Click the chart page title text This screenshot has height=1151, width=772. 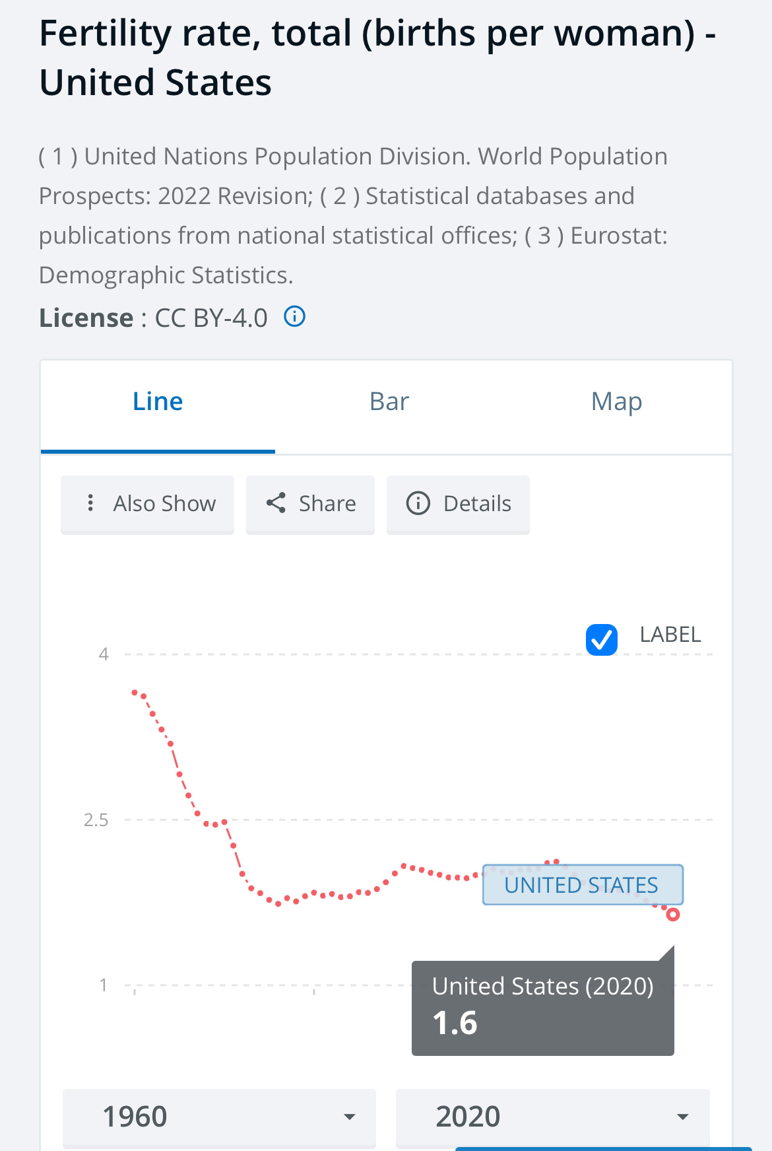(x=377, y=57)
